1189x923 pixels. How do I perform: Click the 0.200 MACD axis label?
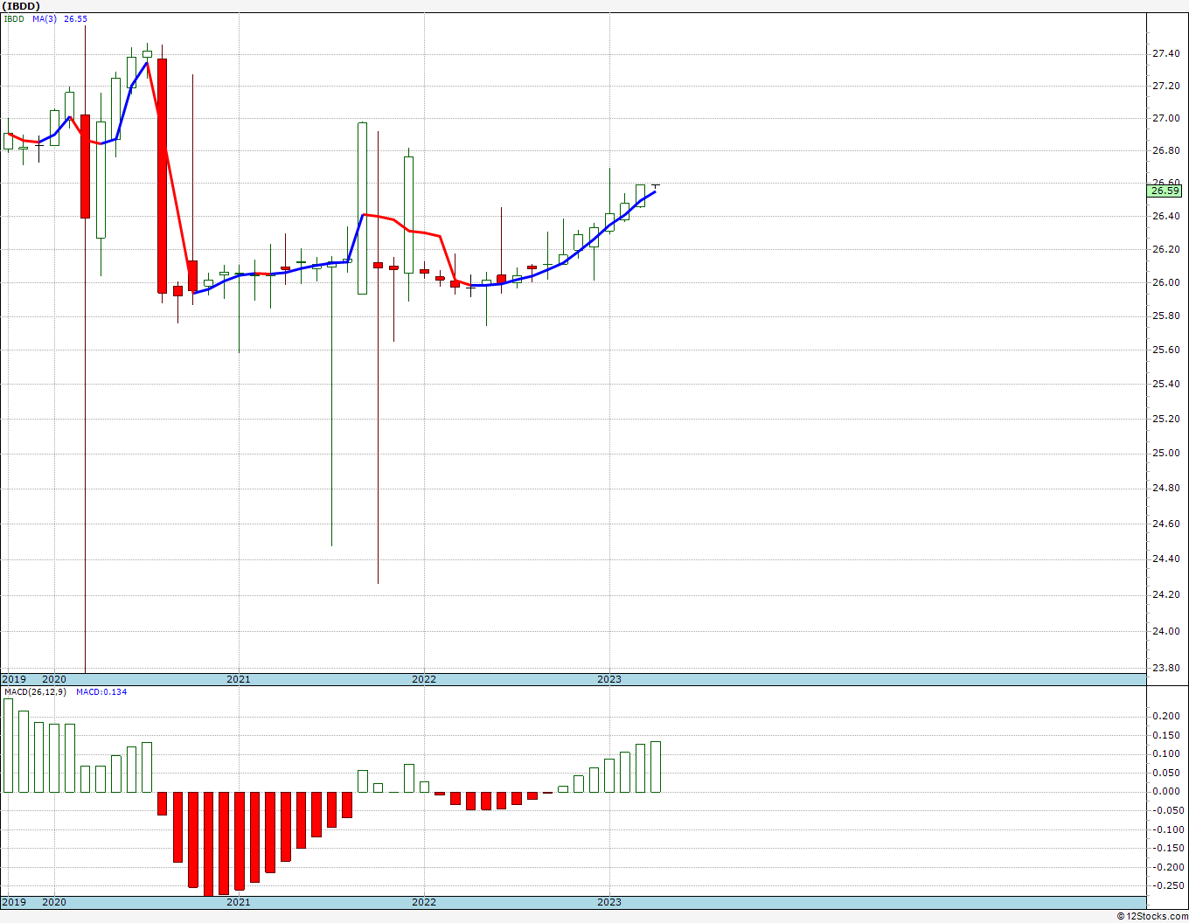point(1165,716)
